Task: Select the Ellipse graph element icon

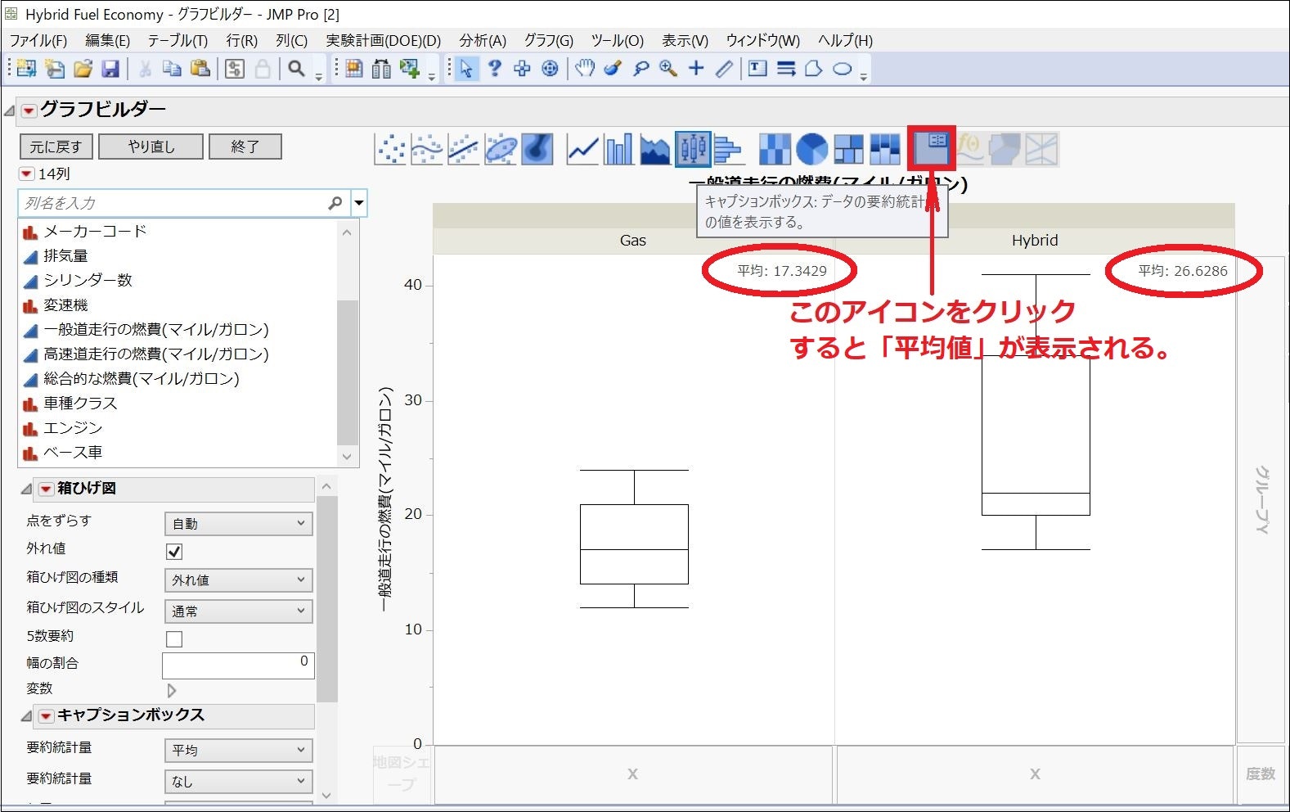Action: [x=500, y=150]
